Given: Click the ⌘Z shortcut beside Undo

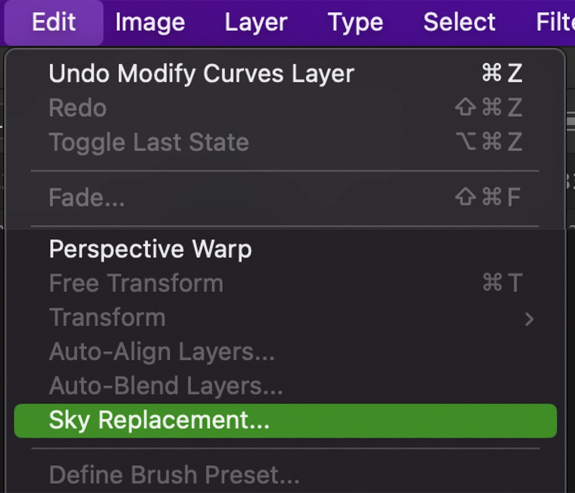Looking at the screenshot, I should pos(502,73).
